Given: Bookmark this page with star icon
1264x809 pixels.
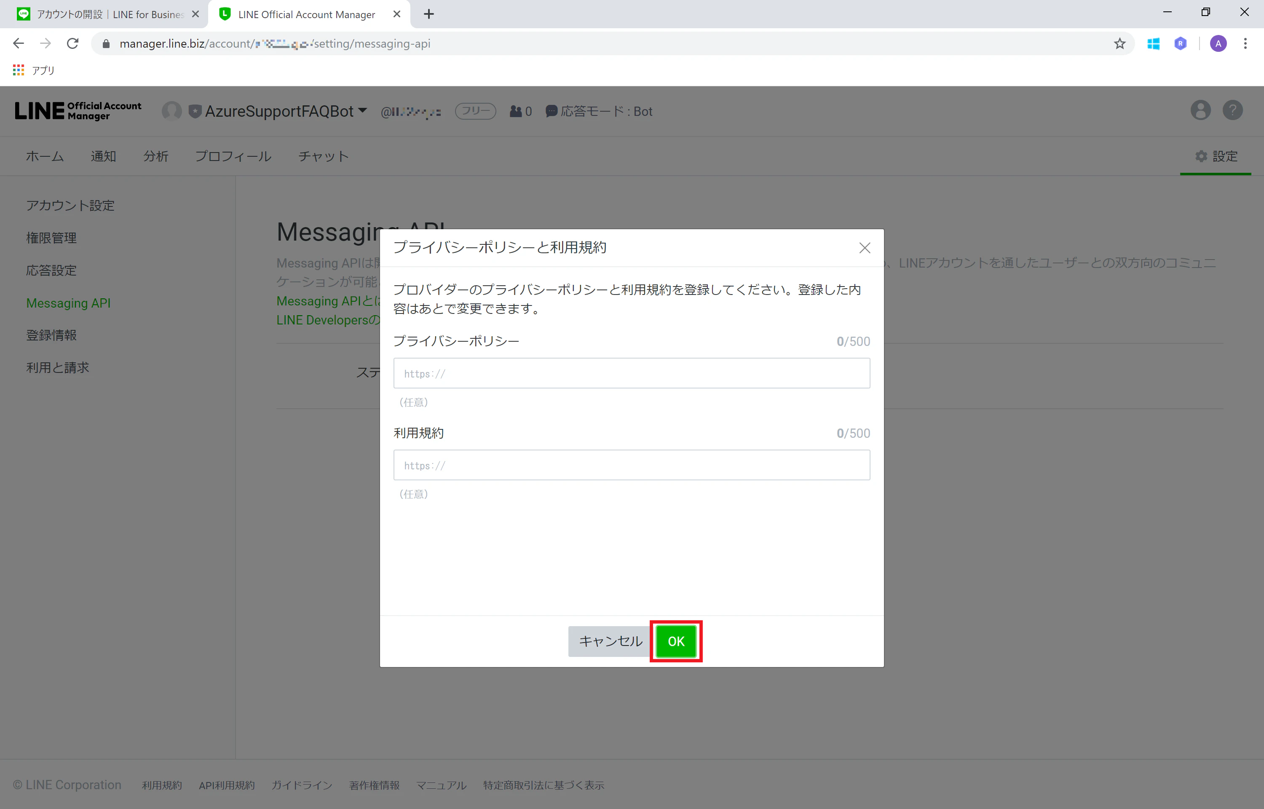Looking at the screenshot, I should tap(1119, 43).
